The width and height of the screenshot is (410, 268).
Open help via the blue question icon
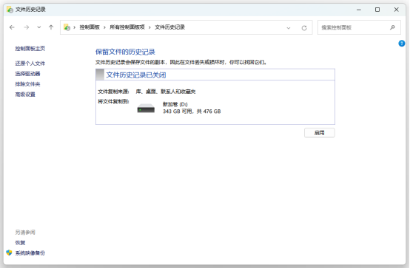pyautogui.click(x=402, y=44)
